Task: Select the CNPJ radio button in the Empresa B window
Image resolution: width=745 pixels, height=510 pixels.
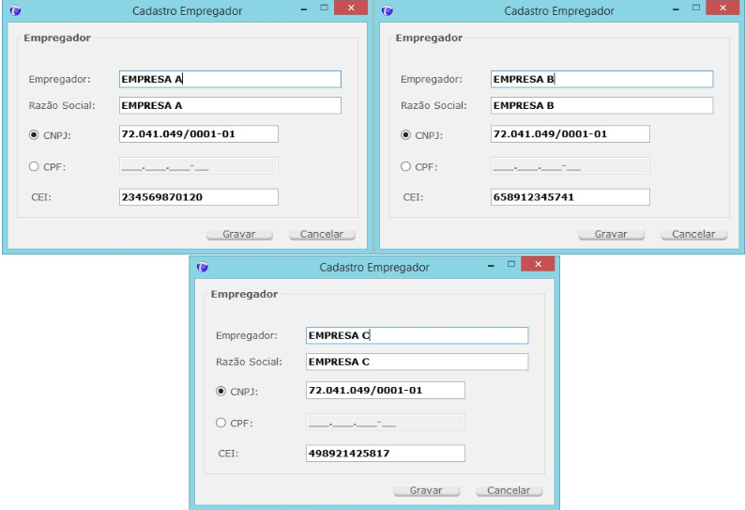Action: click(406, 134)
